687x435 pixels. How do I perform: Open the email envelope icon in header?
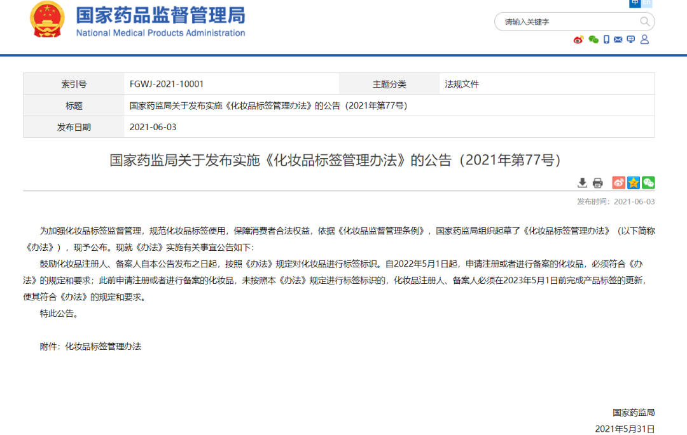click(x=618, y=39)
